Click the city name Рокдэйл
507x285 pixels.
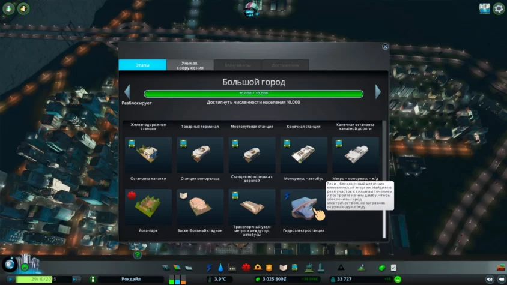pyautogui.click(x=131, y=279)
